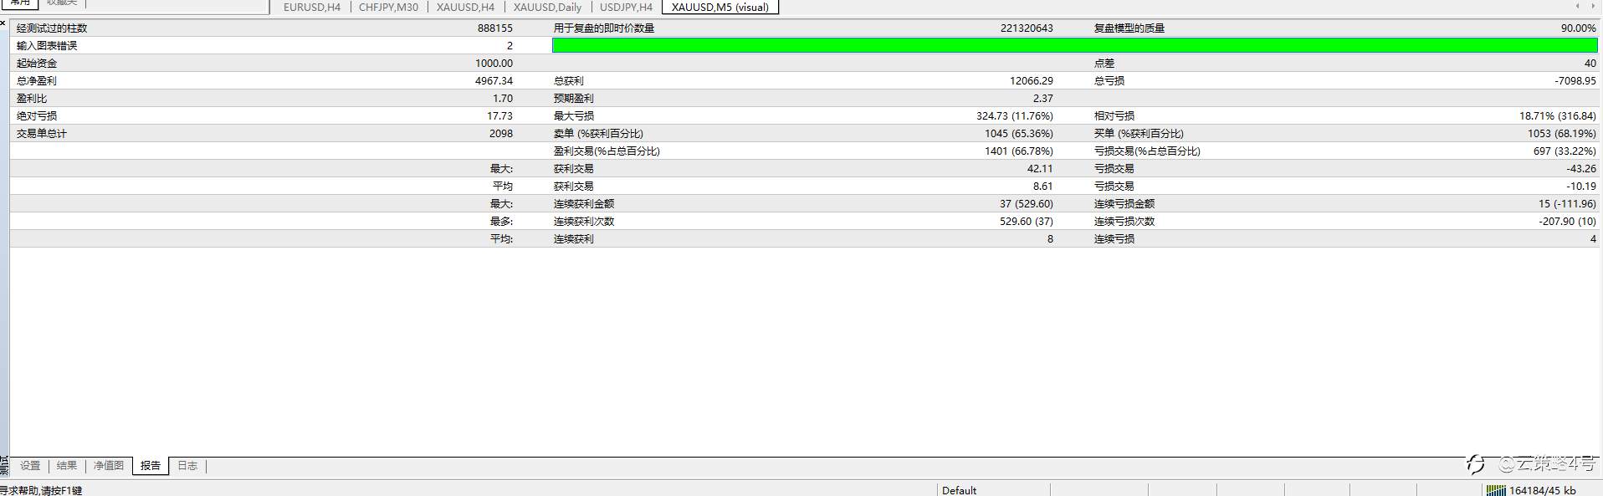Click the 买单 (%获利百分比) label
Screen dimensions: 1603x496
[1139, 133]
